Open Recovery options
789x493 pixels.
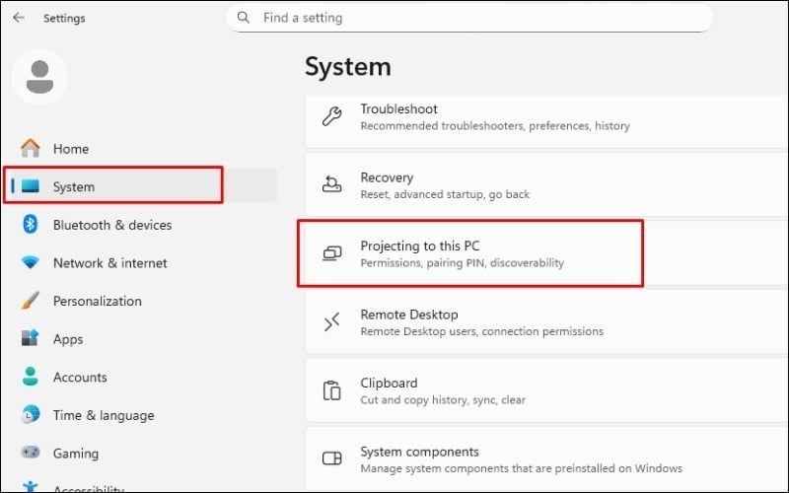pyautogui.click(x=547, y=185)
